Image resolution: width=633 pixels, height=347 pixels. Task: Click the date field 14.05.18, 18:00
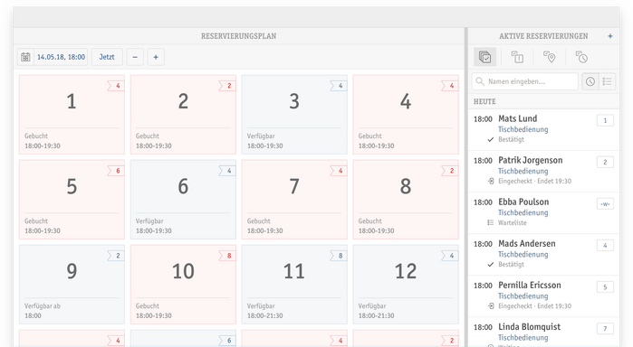[61, 57]
